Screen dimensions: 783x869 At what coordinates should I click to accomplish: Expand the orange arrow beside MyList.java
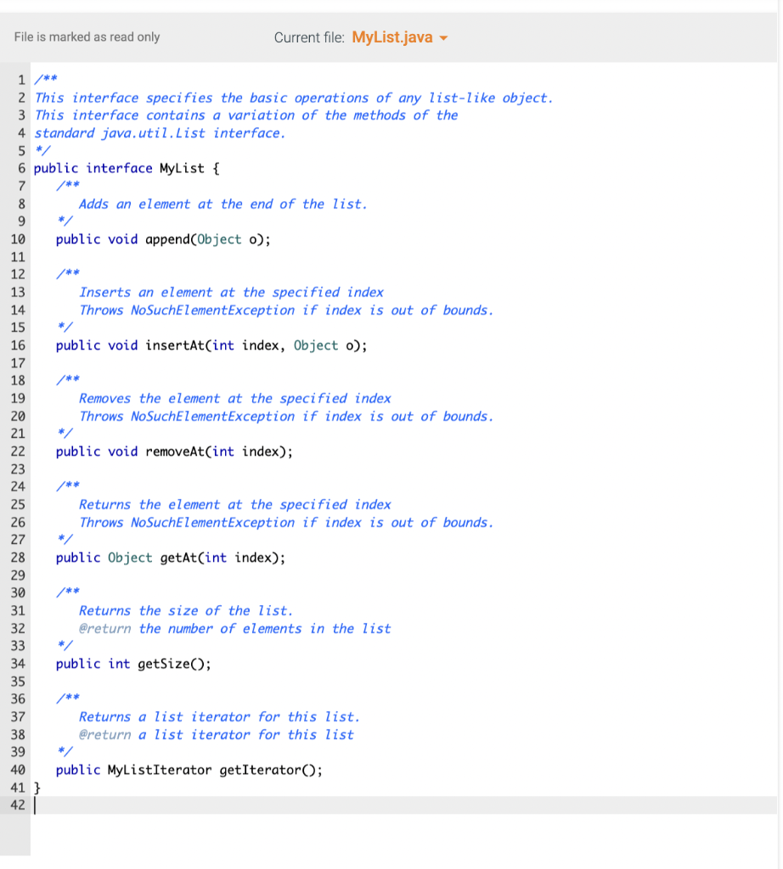[444, 37]
